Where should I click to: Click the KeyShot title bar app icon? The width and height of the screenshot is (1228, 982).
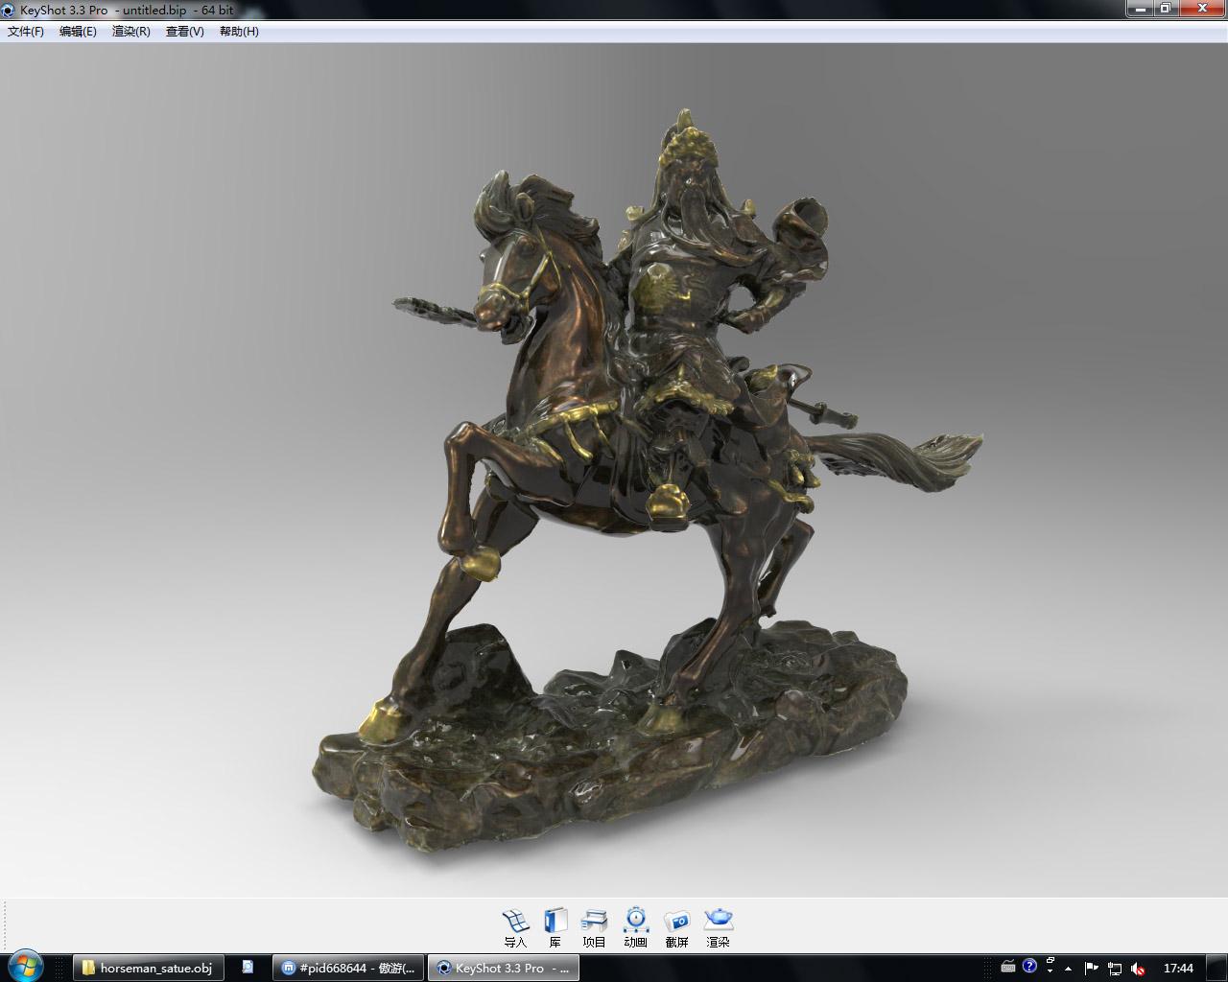(9, 10)
